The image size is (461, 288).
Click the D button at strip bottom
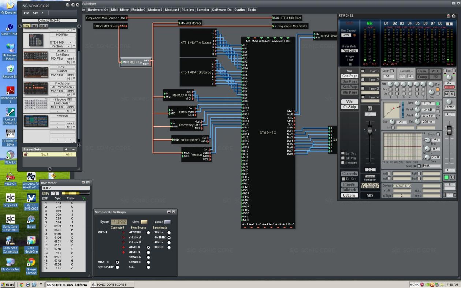452,177
